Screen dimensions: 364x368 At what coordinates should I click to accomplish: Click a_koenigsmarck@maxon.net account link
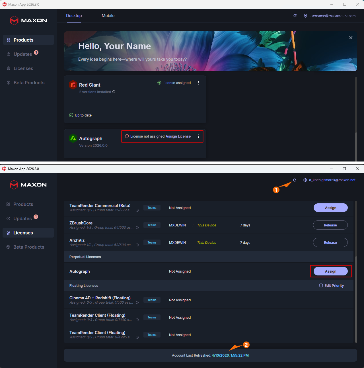click(x=332, y=180)
